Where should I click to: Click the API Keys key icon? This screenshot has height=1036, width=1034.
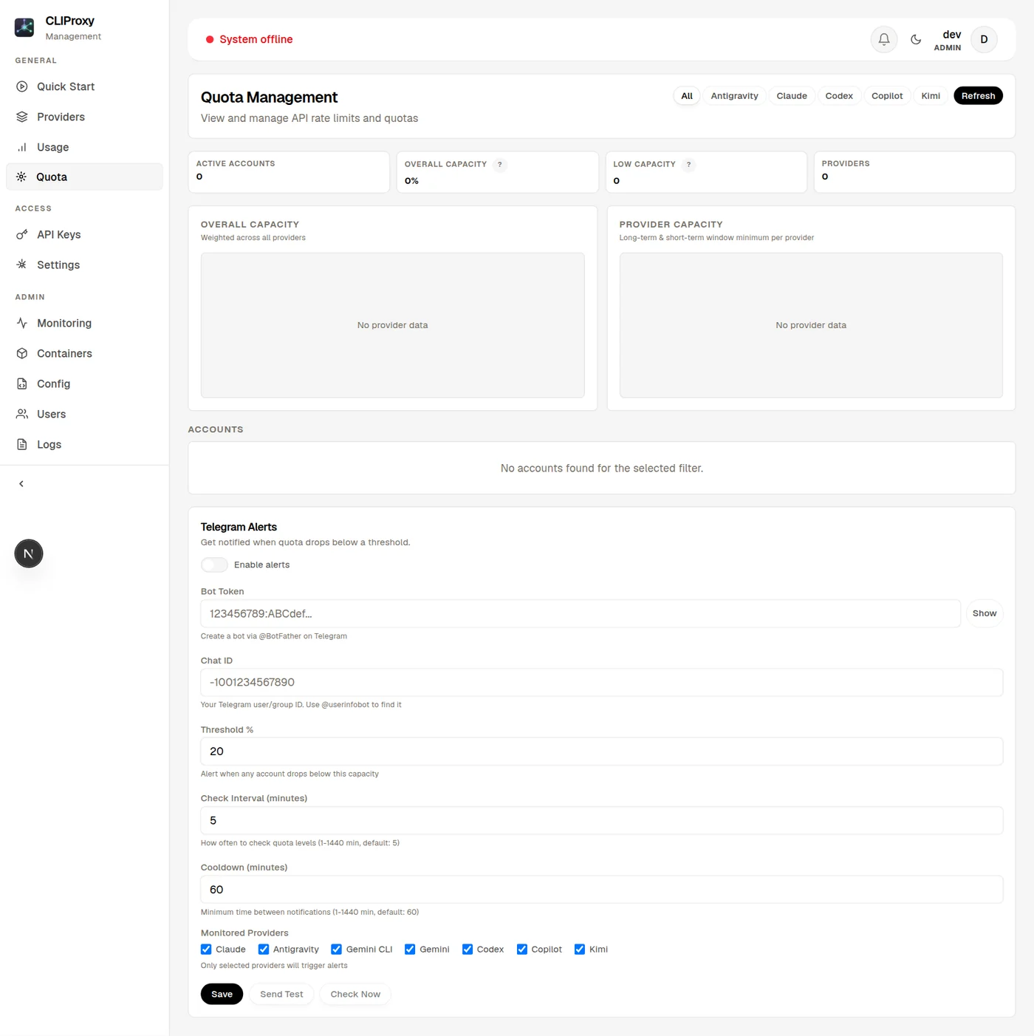tap(22, 234)
